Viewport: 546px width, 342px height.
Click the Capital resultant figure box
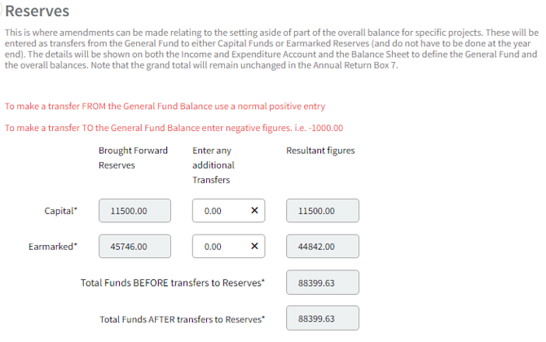tap(323, 211)
